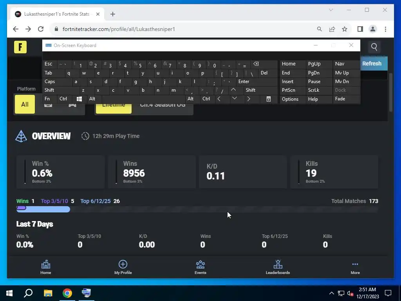Click Help key on on-screen keyboard
Screen dimensions: 401x301
(319, 99)
